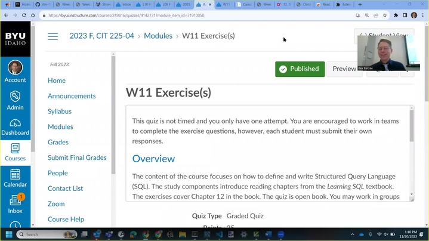Screen dimensions: 429x241
Task: Switch to the Show browser tab
Action: pos(104,4)
